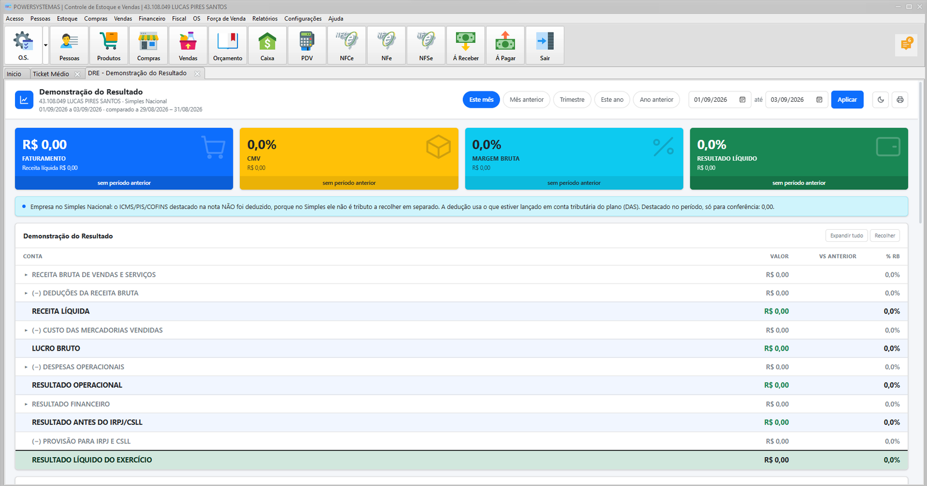Open the Força de Venda menu

click(x=226, y=19)
